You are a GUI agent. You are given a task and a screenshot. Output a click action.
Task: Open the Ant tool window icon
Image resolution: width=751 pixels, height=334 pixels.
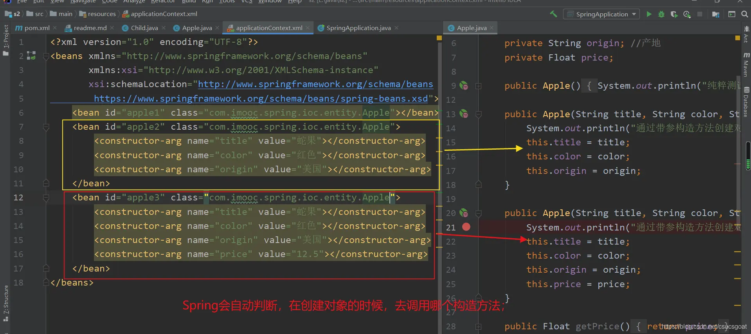tap(746, 34)
